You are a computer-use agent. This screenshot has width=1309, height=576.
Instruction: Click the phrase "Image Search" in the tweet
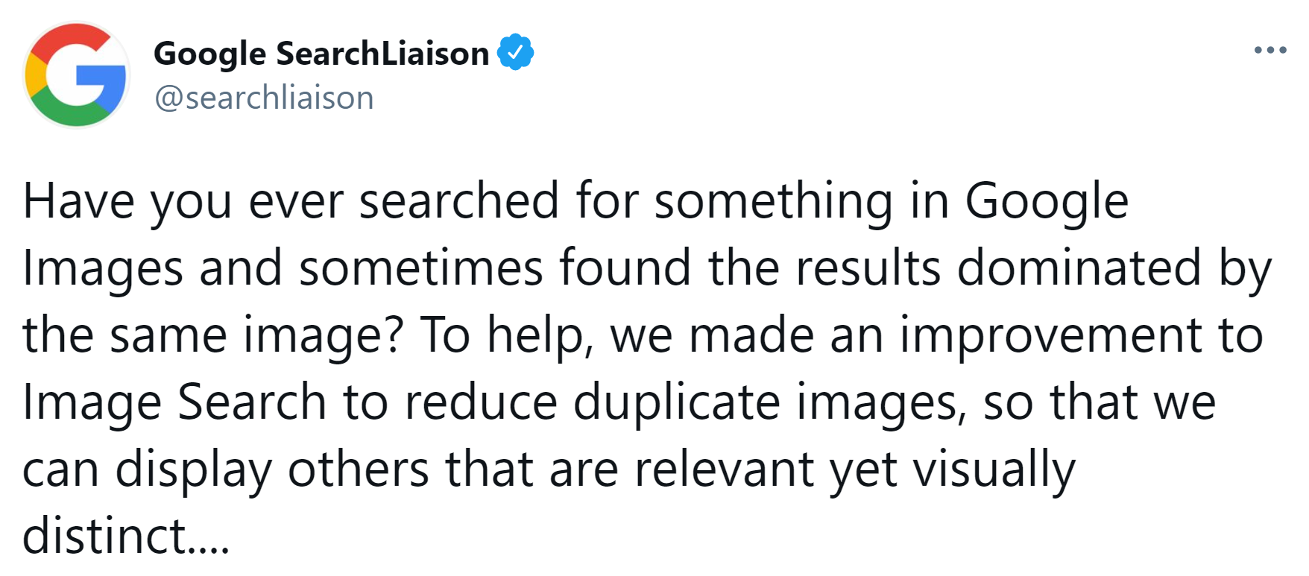(x=174, y=402)
